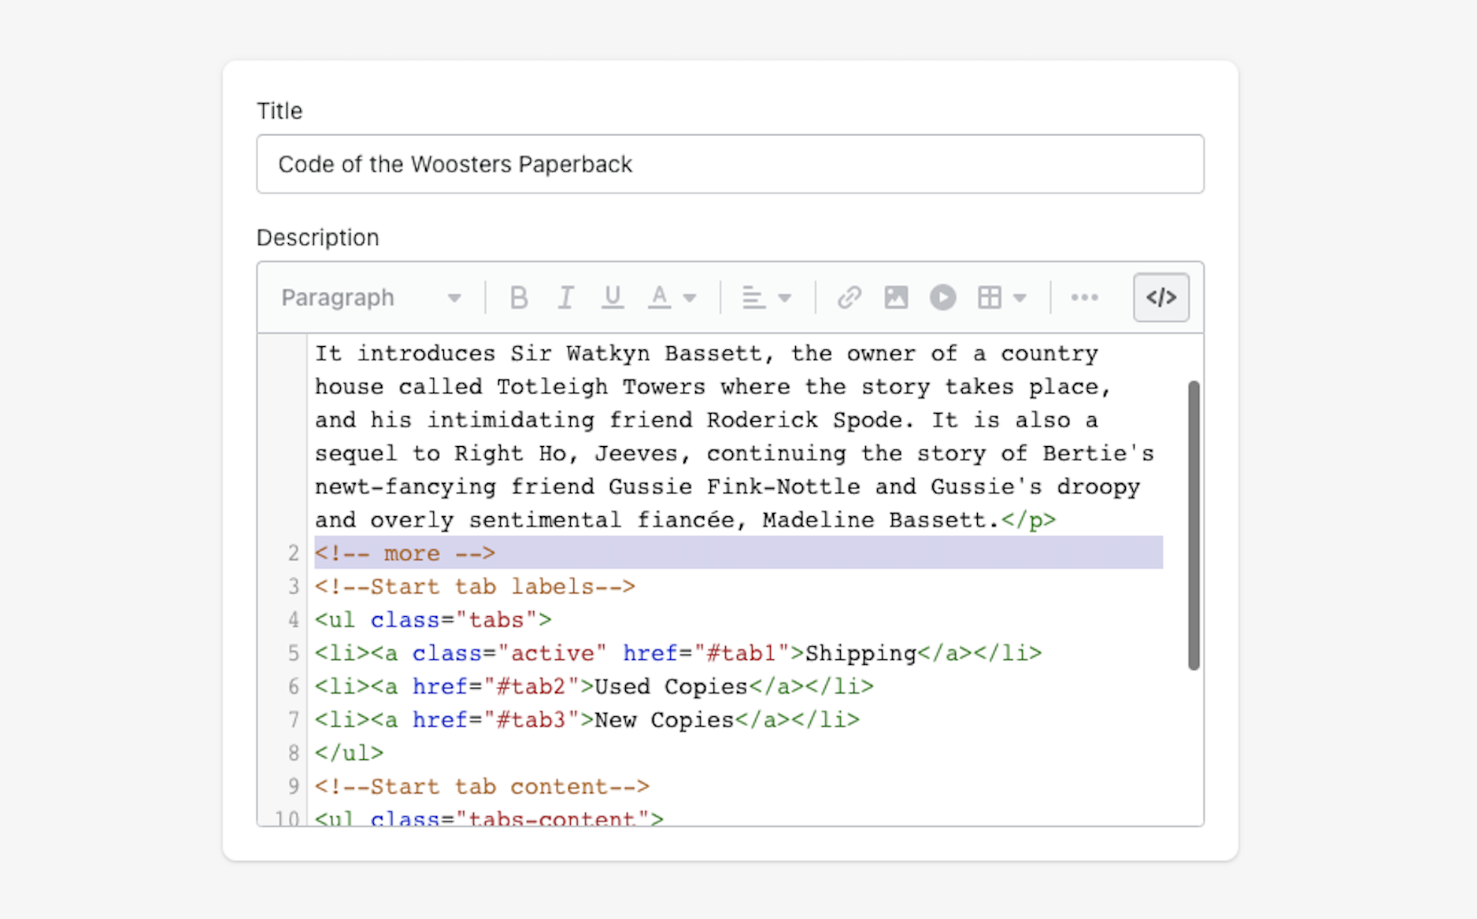Click the Description label
The image size is (1477, 919).
click(x=317, y=238)
